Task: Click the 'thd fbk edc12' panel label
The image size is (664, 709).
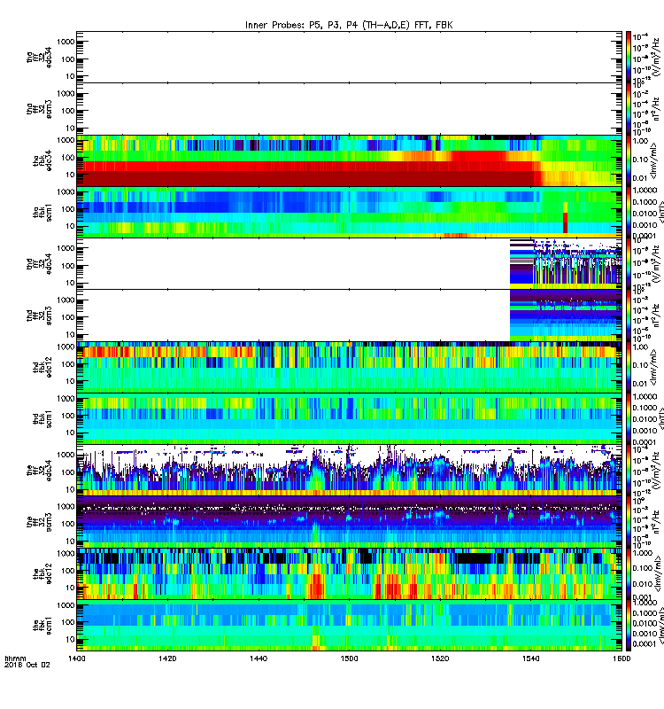Action: (x=42, y=367)
